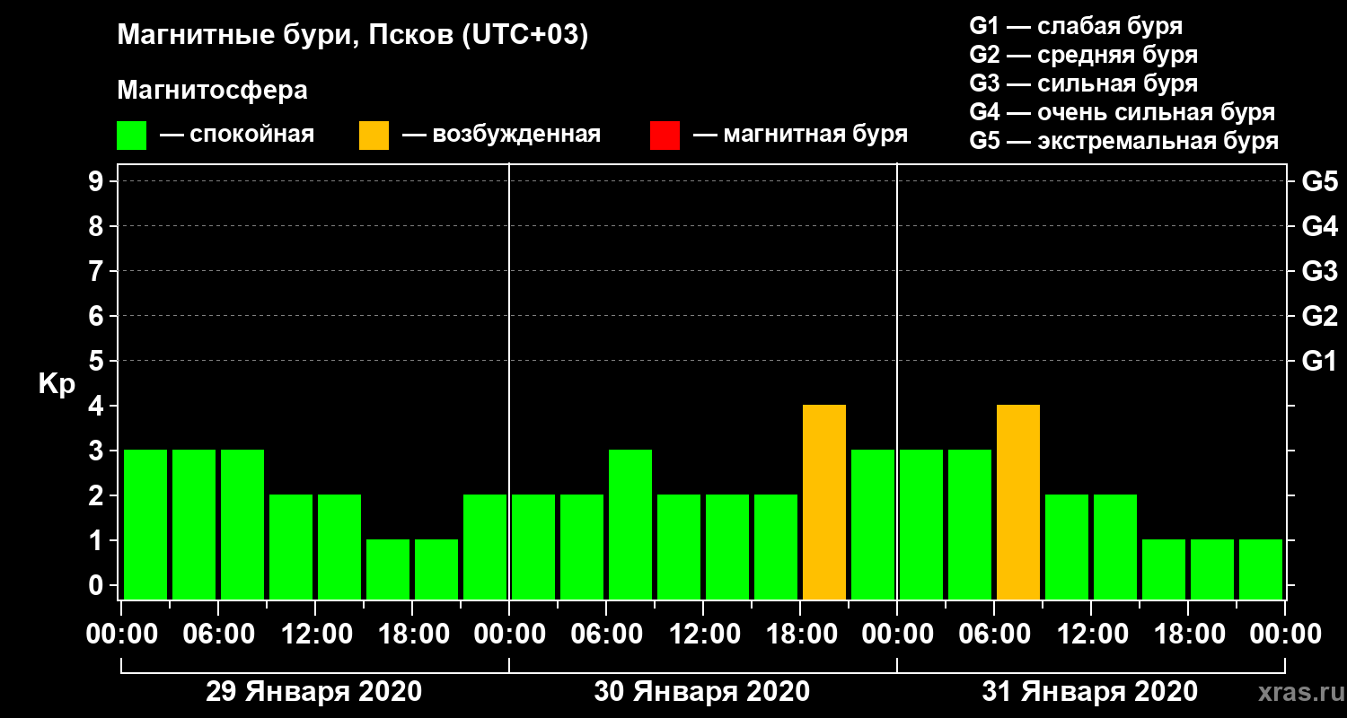Click the 'G5 — экстремальная буря' line
Screen dimensions: 1347x718
coord(1123,142)
